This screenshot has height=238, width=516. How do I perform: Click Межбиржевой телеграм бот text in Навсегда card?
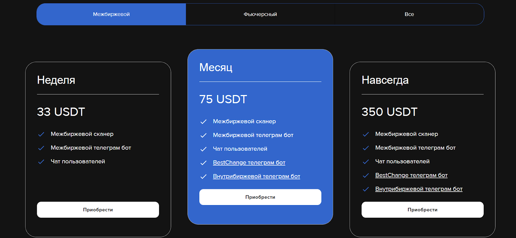[415, 148]
